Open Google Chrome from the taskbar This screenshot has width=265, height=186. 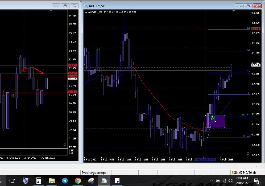pyautogui.click(x=78, y=181)
